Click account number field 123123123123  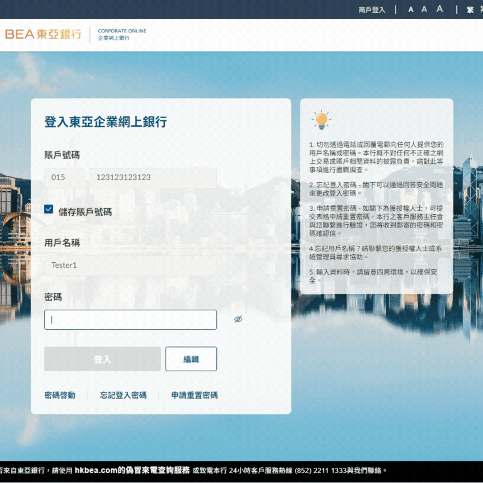pos(153,177)
